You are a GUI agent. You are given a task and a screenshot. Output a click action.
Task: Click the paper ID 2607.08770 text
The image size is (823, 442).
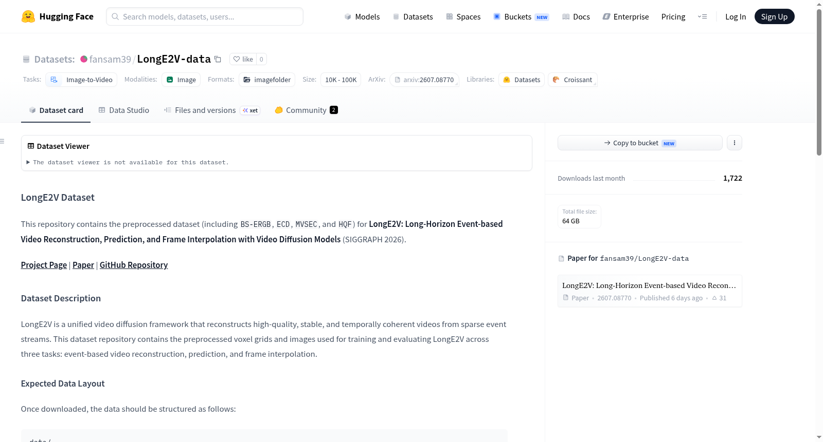pos(614,298)
